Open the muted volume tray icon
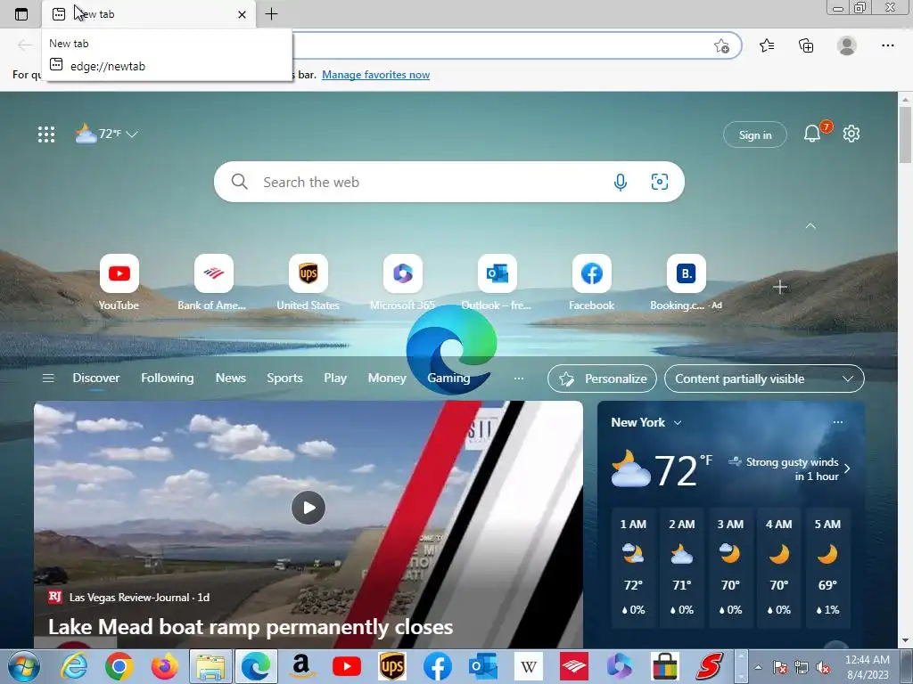Screen dimensions: 913x684 pos(823,668)
